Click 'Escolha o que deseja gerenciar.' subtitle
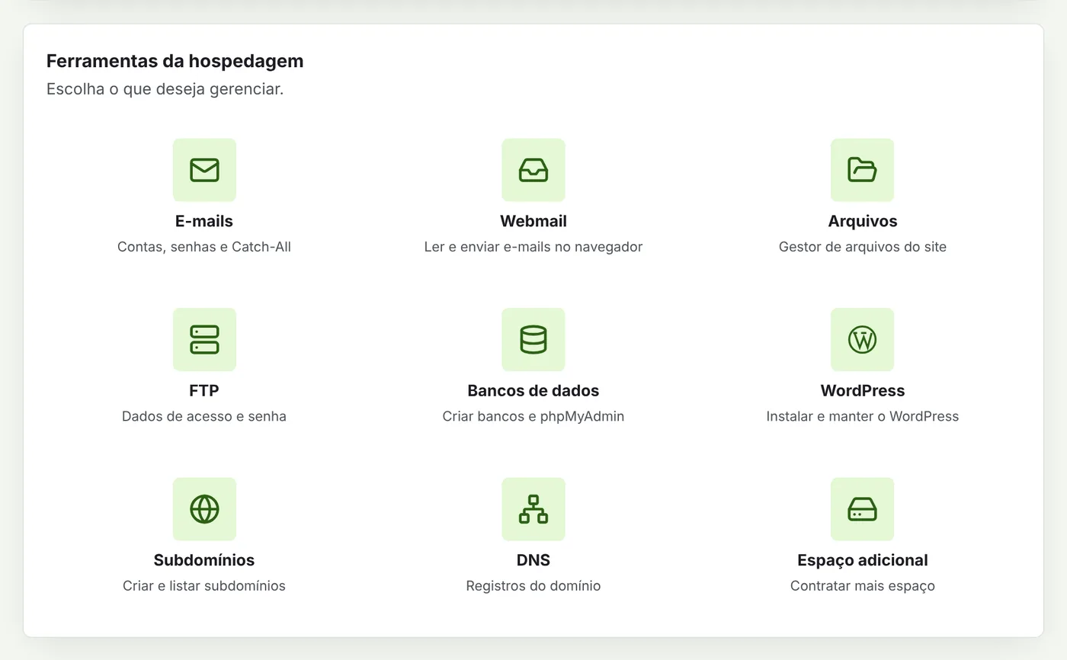1067x660 pixels. click(165, 89)
